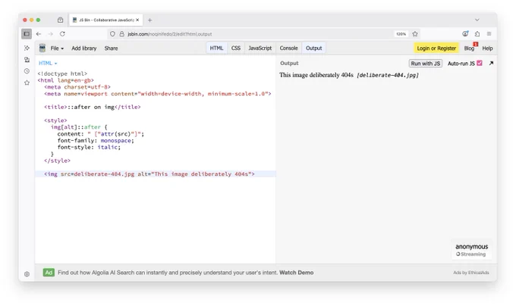Open the File menu dropdown

57,48
